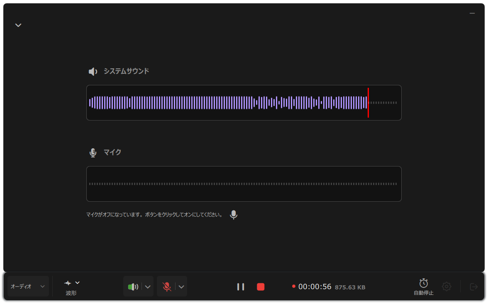Screen dimensions: 488x304
Task: Enable the muted red microphone button
Action: tap(167, 287)
